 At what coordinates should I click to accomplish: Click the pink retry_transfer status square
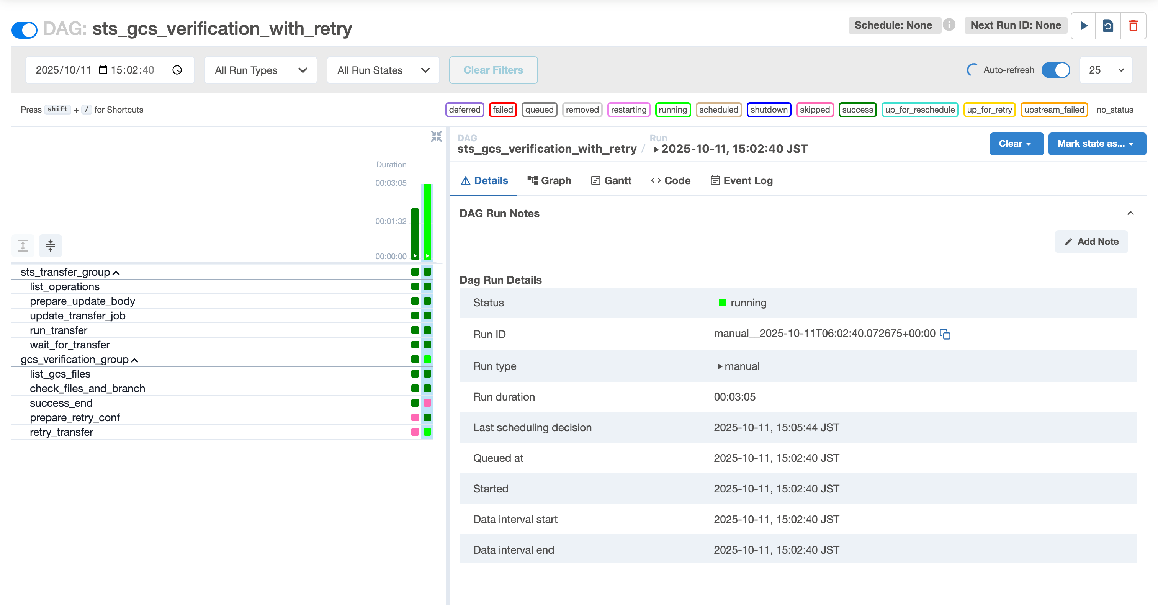415,432
